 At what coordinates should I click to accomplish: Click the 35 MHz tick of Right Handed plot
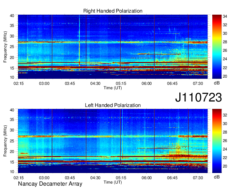12,26
